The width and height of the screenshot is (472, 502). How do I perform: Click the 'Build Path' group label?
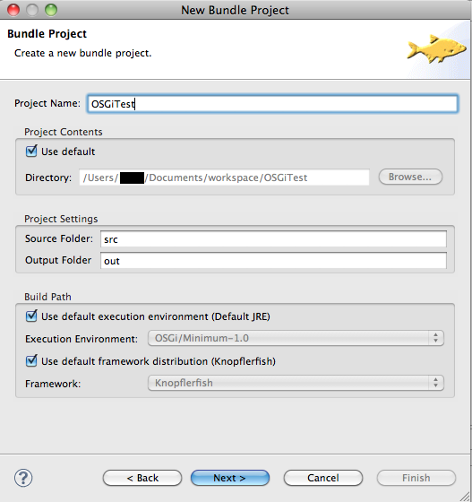[x=48, y=297]
